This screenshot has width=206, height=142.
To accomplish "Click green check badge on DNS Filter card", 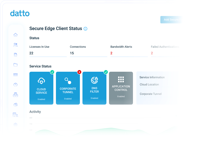I will pyautogui.click(x=106, y=72).
